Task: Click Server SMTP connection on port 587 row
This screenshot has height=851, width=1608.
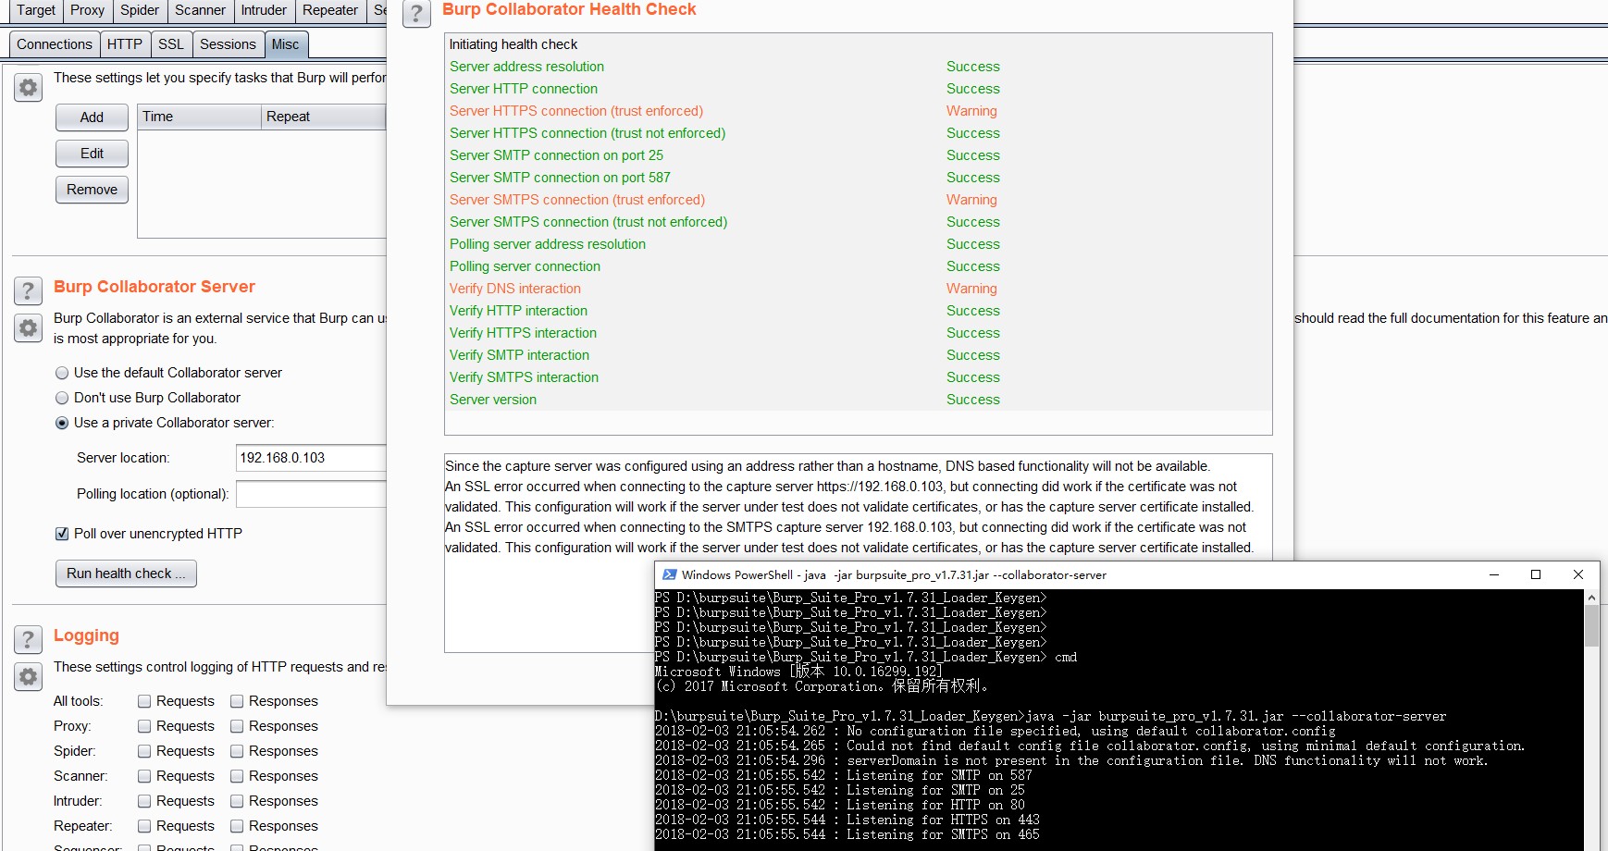Action: 859,178
